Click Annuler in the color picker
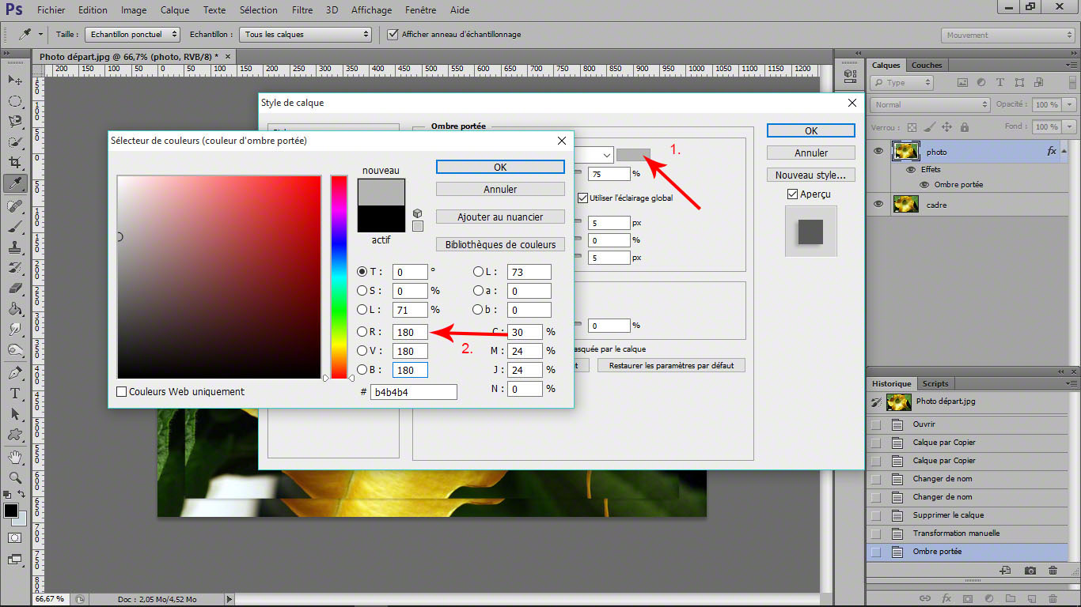 pos(500,189)
